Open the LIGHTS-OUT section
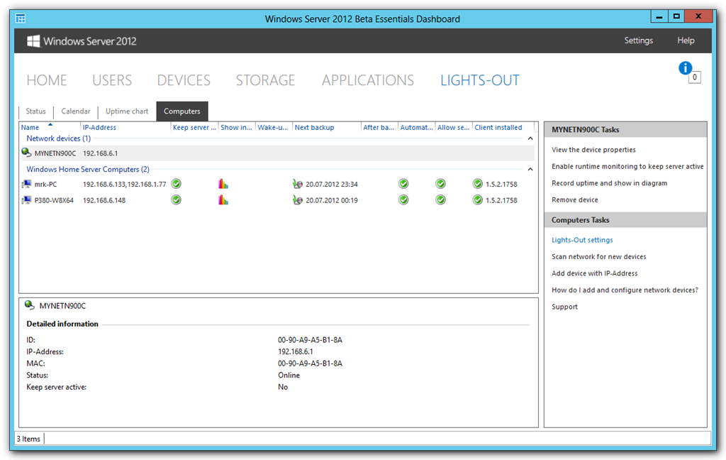The height and width of the screenshot is (460, 726). click(480, 80)
